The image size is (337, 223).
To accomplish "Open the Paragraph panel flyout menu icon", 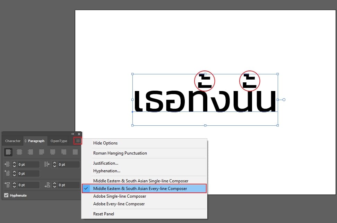I will click(78, 141).
